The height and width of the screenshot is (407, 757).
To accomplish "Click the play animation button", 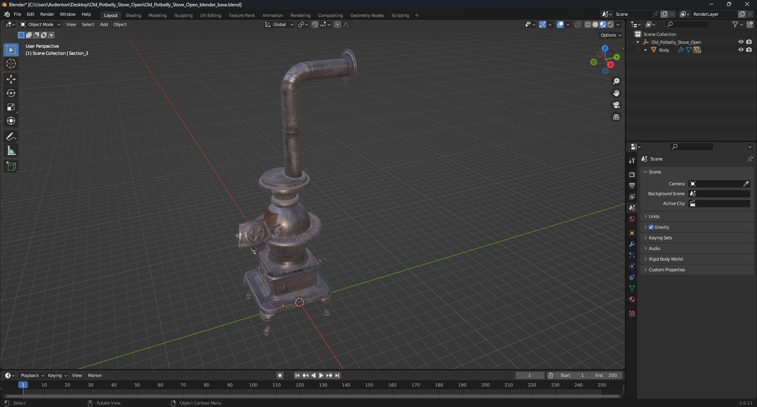I will point(321,375).
